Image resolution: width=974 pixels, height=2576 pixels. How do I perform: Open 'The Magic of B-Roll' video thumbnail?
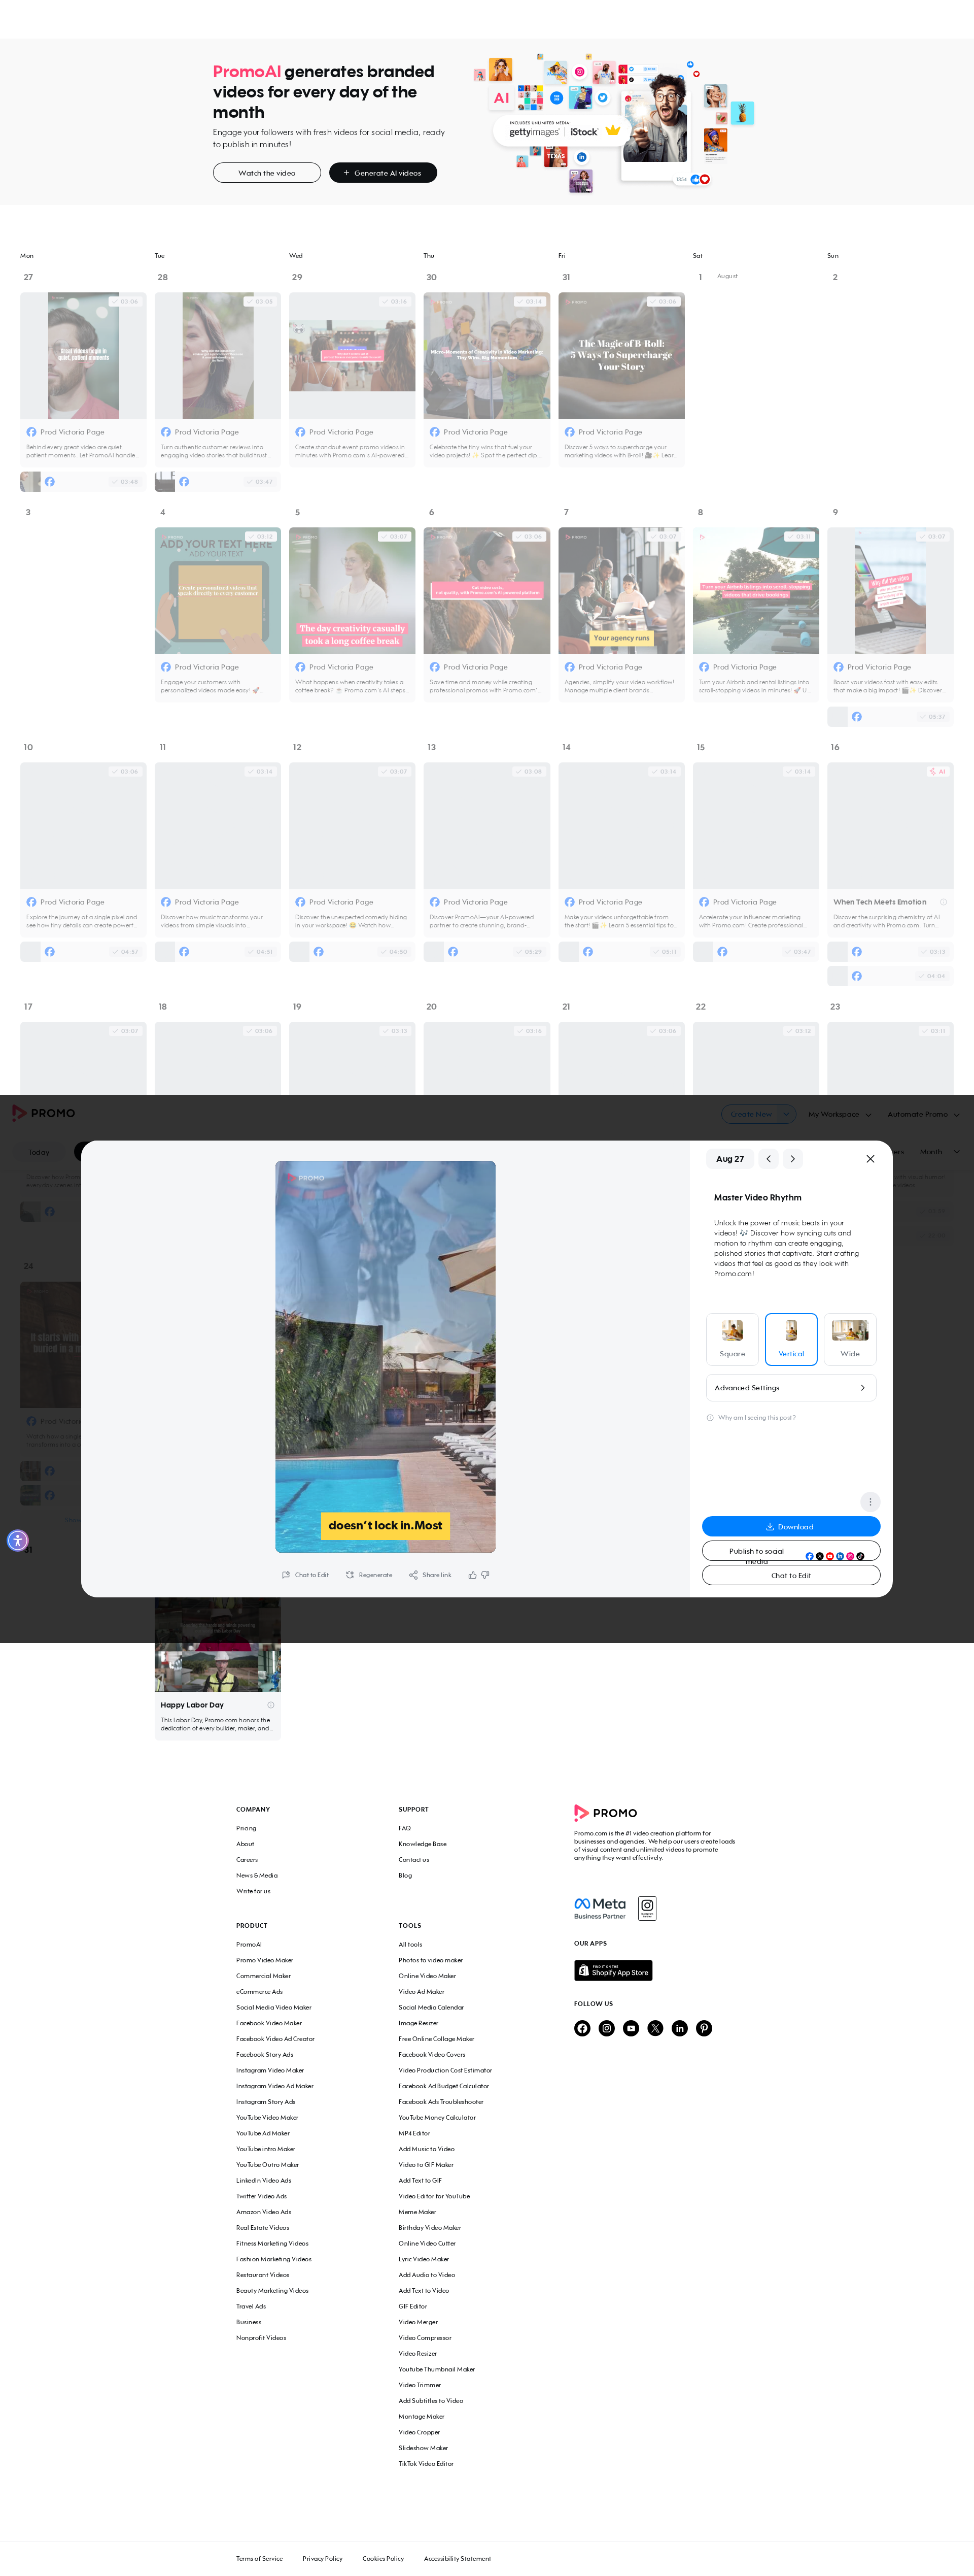pos(621,355)
